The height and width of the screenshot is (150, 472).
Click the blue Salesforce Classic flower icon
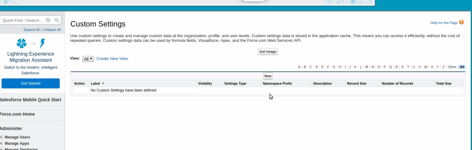click(x=22, y=44)
